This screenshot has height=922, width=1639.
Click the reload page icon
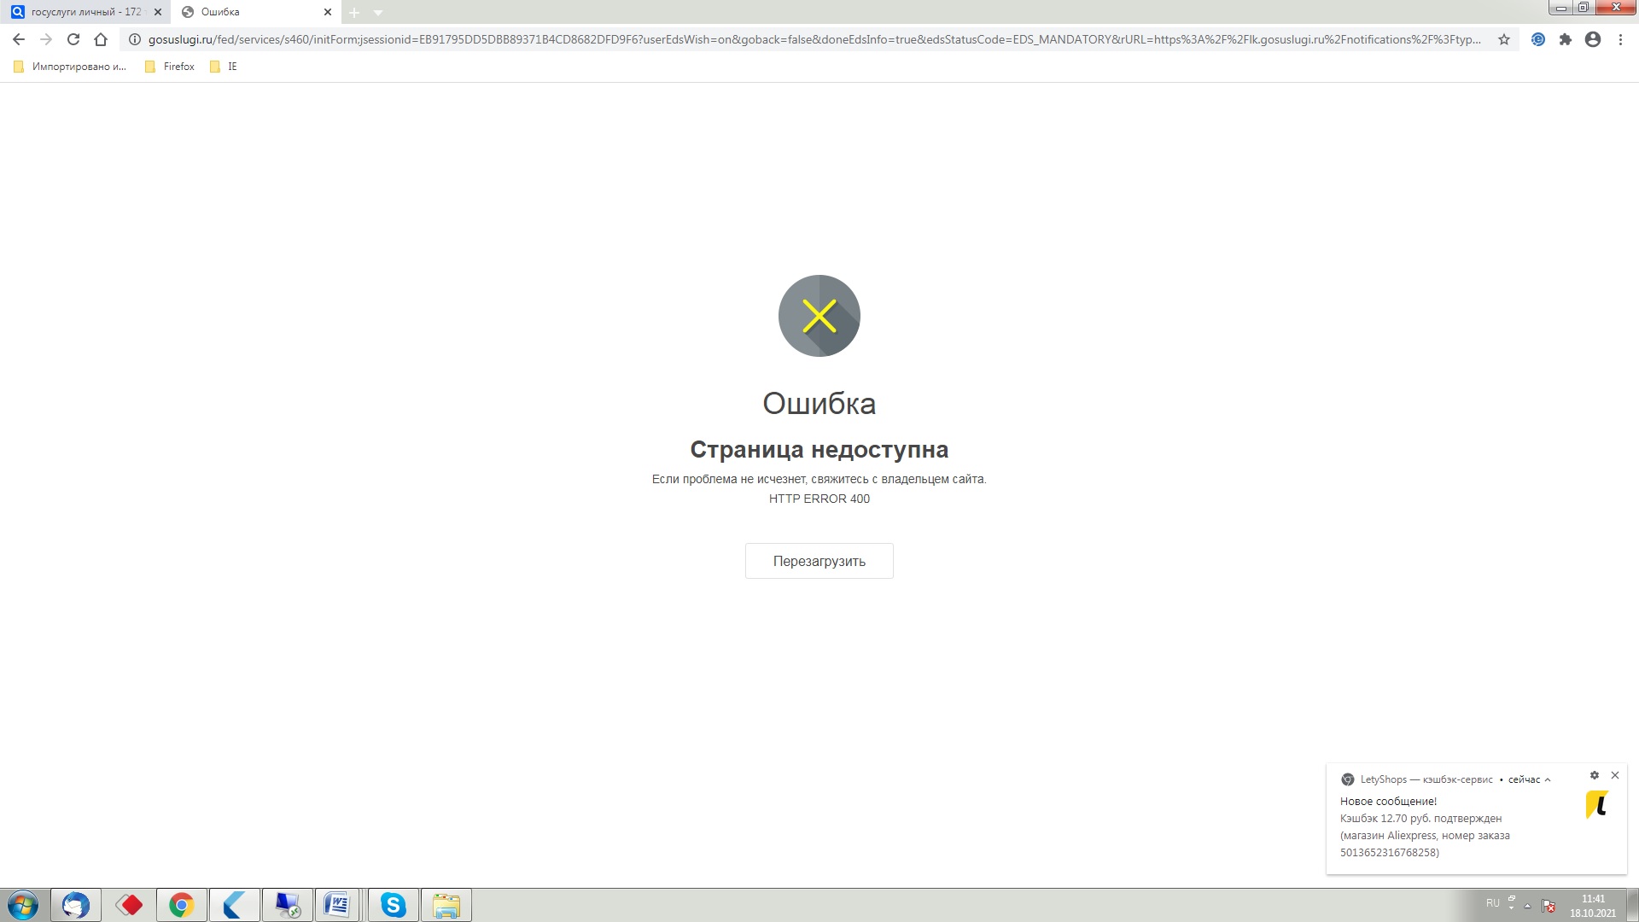point(73,39)
